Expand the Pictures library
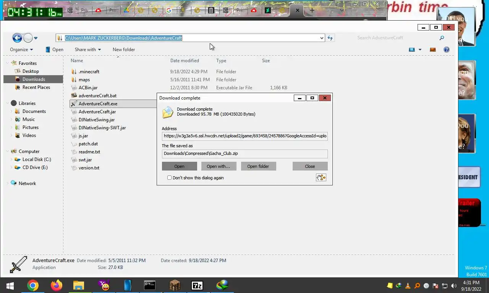The width and height of the screenshot is (489, 293). pyautogui.click(x=11, y=127)
